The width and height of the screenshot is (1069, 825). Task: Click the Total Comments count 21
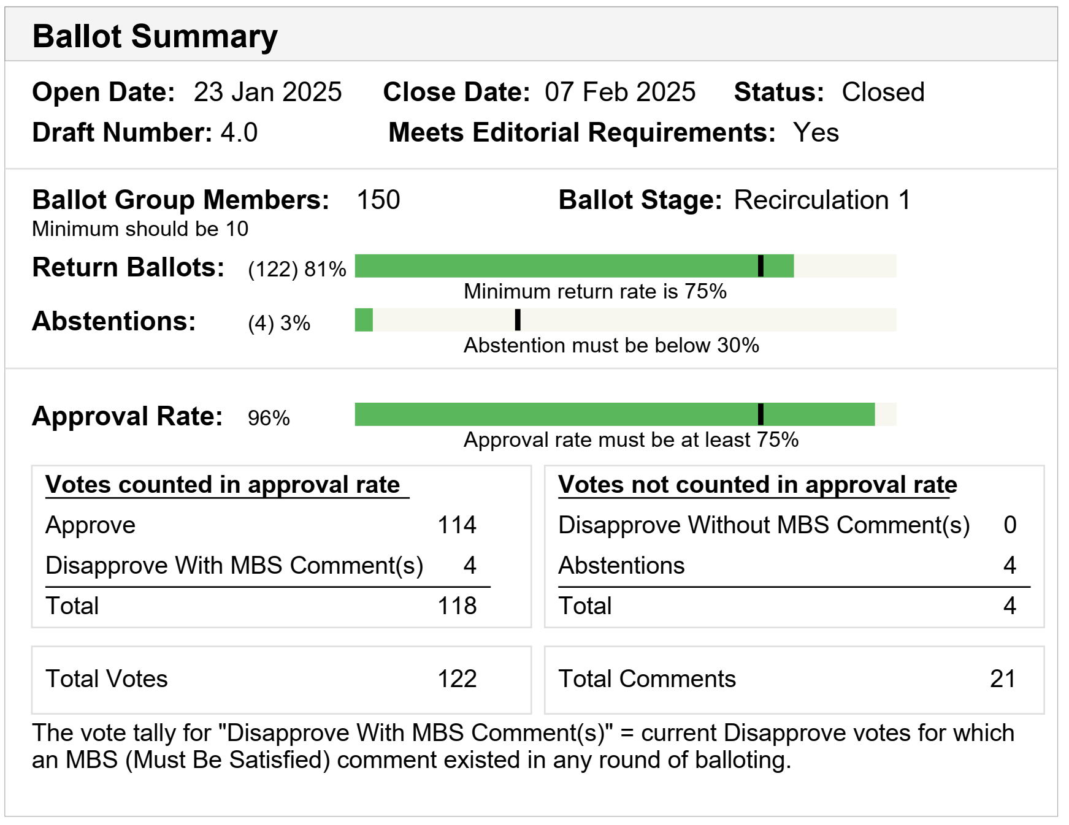1002,679
